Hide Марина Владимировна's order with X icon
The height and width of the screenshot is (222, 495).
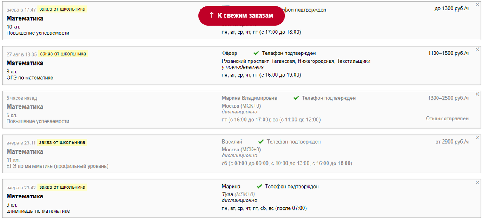(x=478, y=94)
